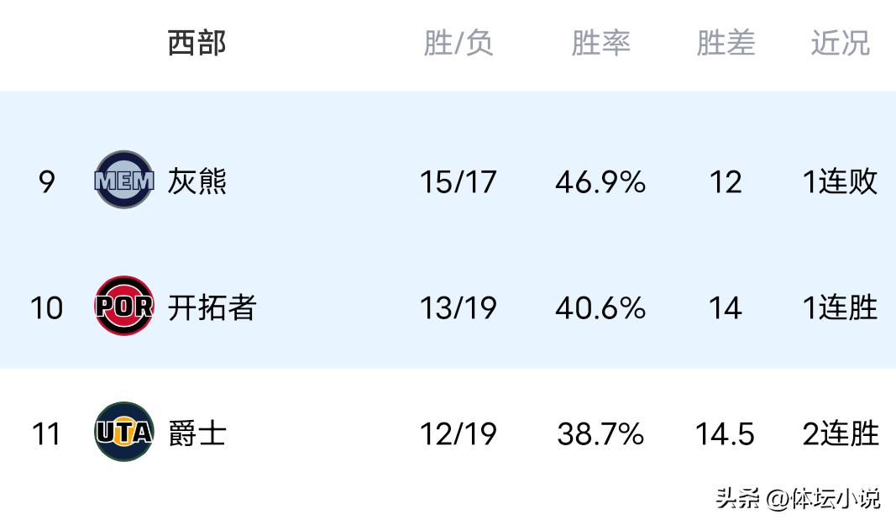The width and height of the screenshot is (896, 525).
Task: Click the 46.9% win rate value
Action: pos(600,181)
